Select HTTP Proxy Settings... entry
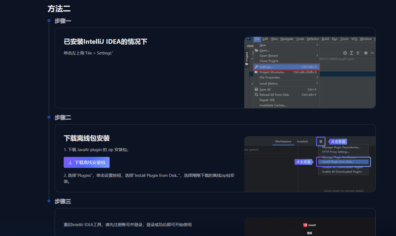Viewport: 396px width, 236px height. [336, 152]
